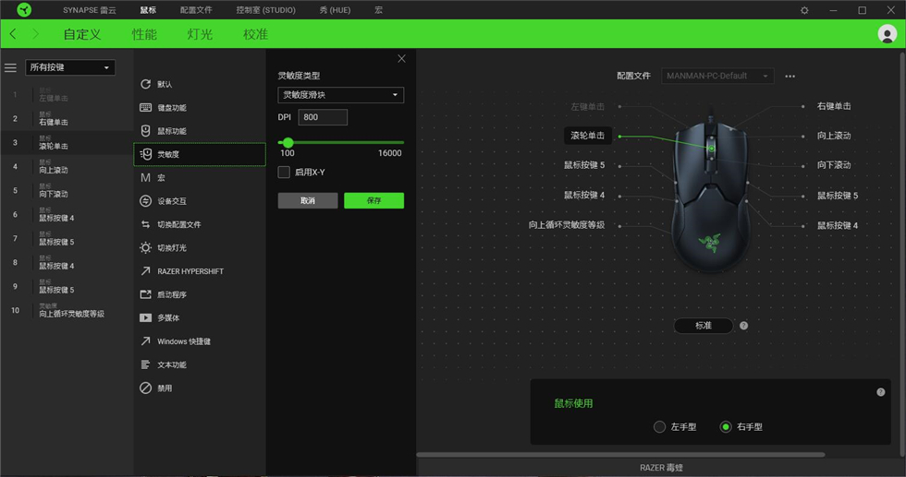Switch to the 灯光 tab
Image resolution: width=906 pixels, height=477 pixels.
pos(200,34)
